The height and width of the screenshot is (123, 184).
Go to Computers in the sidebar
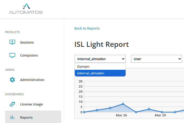click(29, 55)
